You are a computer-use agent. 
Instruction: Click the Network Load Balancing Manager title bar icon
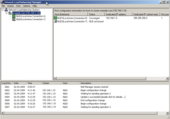2,2
